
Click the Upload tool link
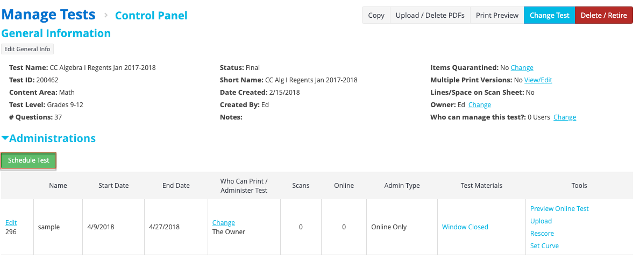pyautogui.click(x=541, y=221)
